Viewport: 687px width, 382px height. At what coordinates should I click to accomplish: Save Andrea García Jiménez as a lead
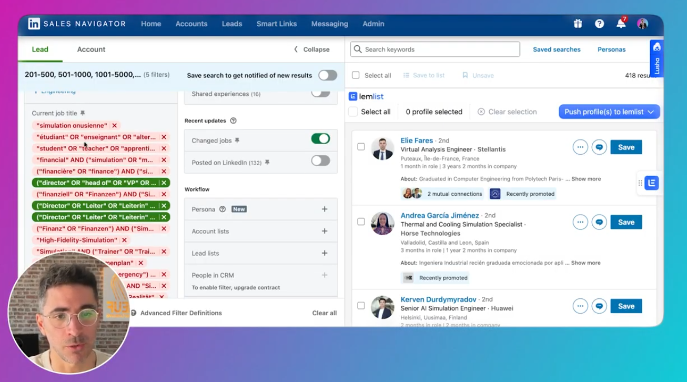tap(626, 222)
